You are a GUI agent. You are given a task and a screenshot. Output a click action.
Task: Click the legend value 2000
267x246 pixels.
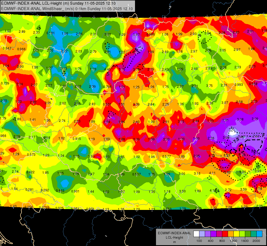coord(256,241)
